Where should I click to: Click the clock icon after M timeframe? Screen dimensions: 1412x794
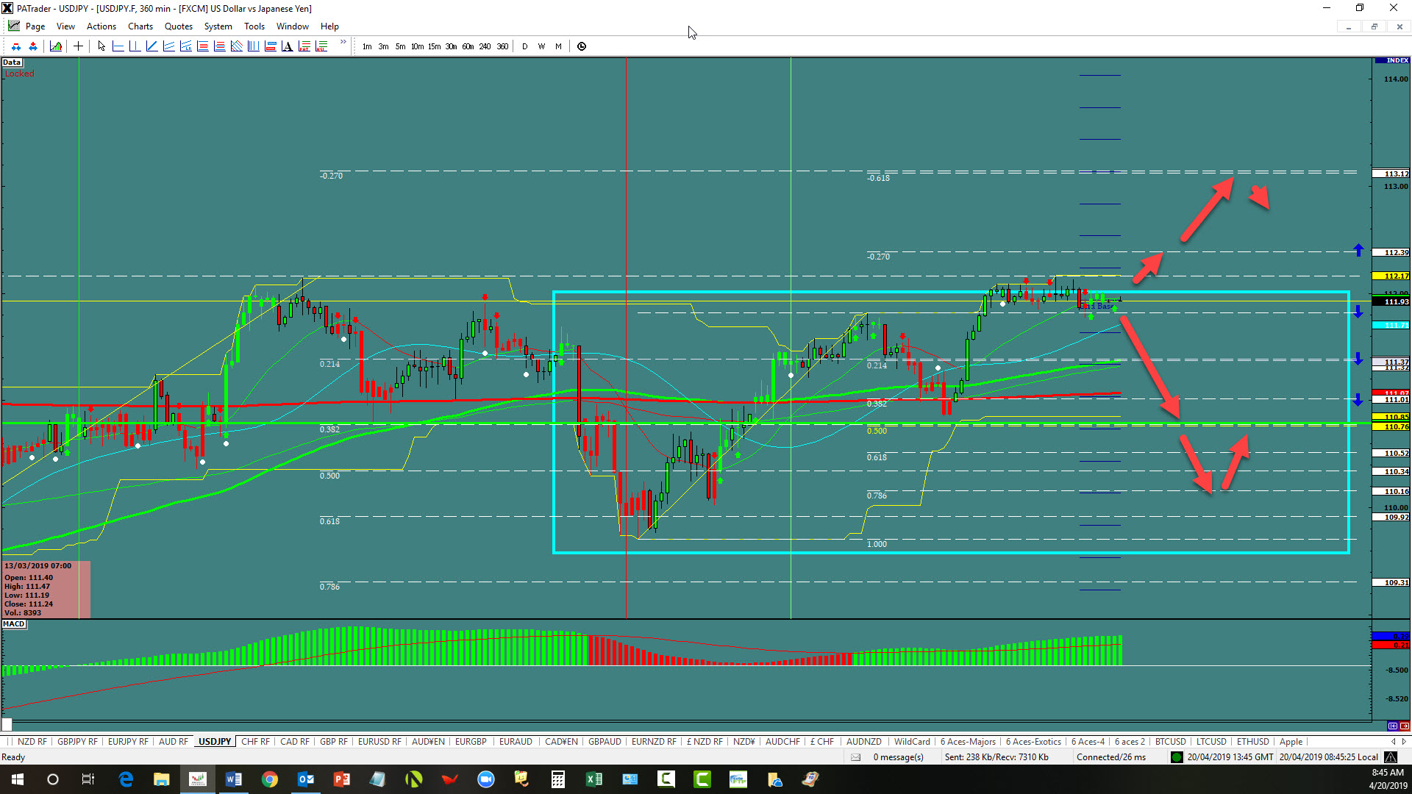pyautogui.click(x=582, y=46)
